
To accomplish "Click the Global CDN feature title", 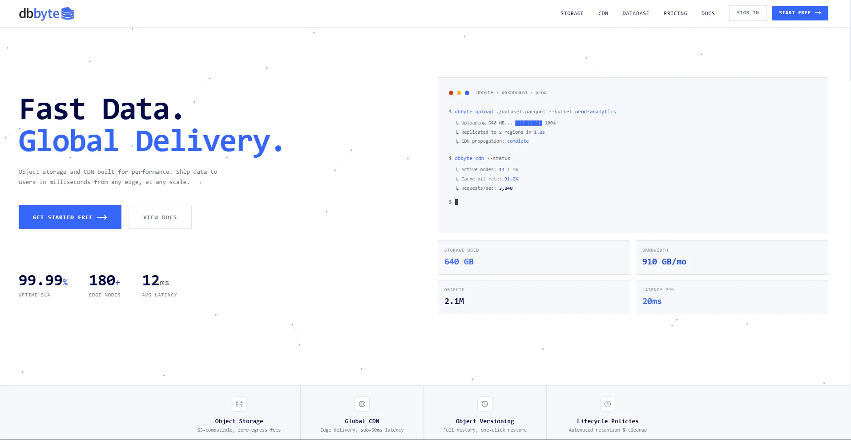I will coord(362,421).
